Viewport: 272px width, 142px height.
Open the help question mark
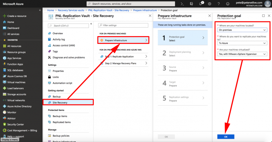point(219,4)
